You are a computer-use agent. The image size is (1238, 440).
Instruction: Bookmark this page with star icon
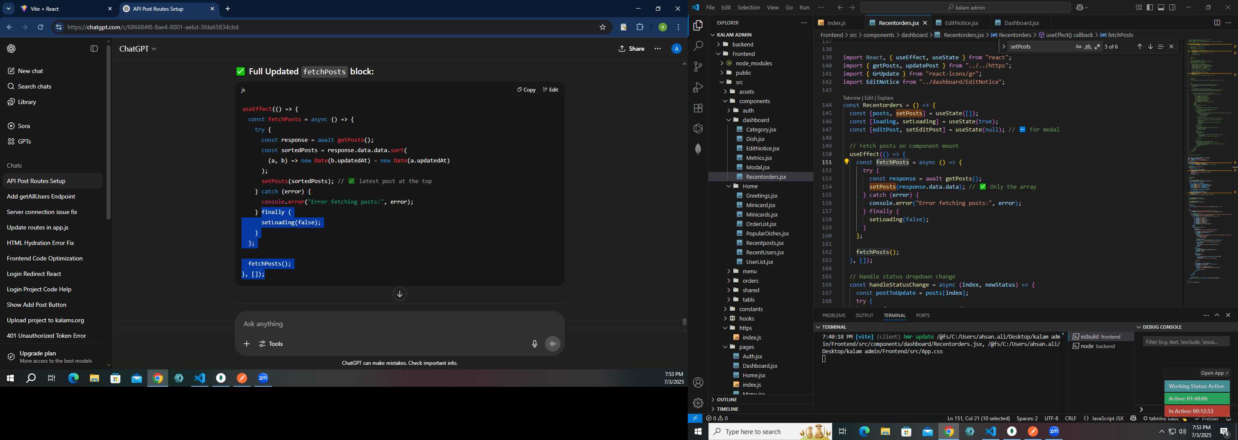[602, 27]
